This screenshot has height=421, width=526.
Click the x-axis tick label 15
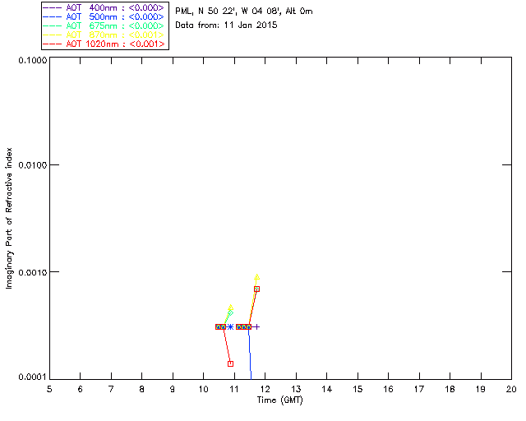[358, 389]
